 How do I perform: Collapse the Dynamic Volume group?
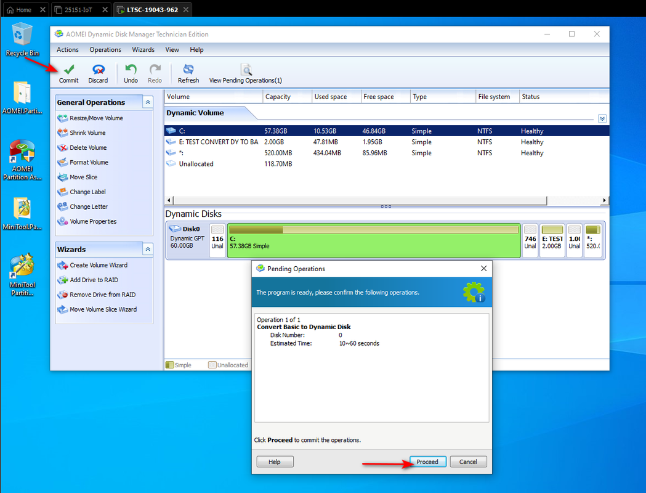(x=602, y=119)
